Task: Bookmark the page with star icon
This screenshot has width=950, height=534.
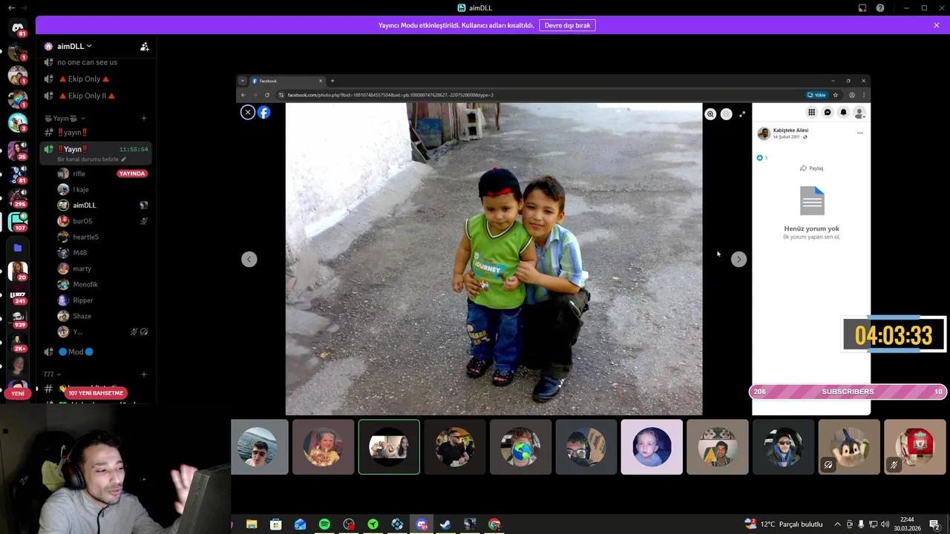Action: click(x=836, y=95)
